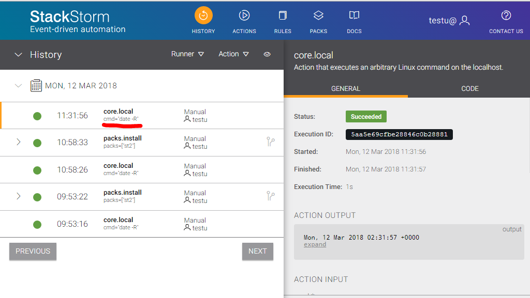Image resolution: width=530 pixels, height=298 pixels.
Task: Click the testu@ user profile icon
Action: point(465,21)
